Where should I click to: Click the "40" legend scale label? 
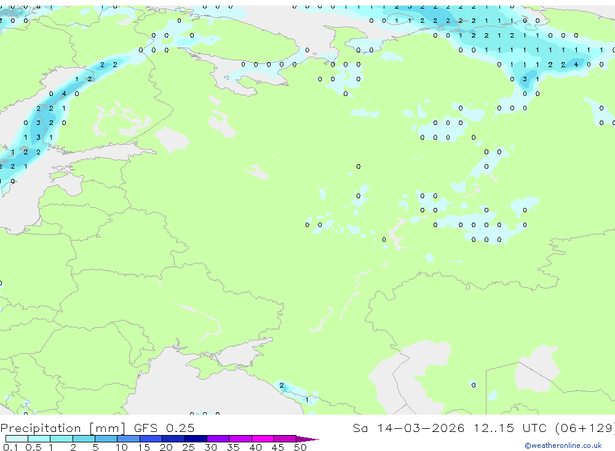coord(255,447)
